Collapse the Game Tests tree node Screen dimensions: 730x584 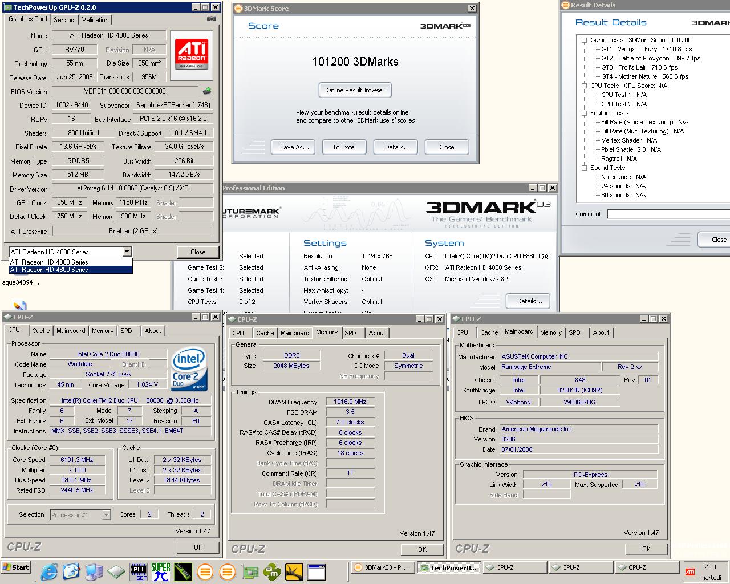click(x=584, y=40)
